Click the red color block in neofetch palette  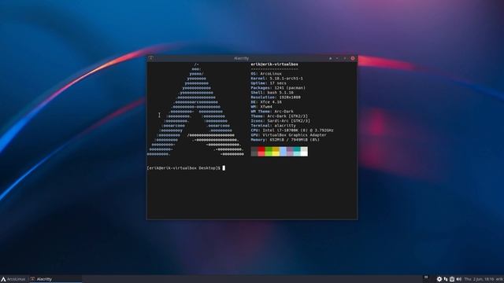pyautogui.click(x=261, y=152)
